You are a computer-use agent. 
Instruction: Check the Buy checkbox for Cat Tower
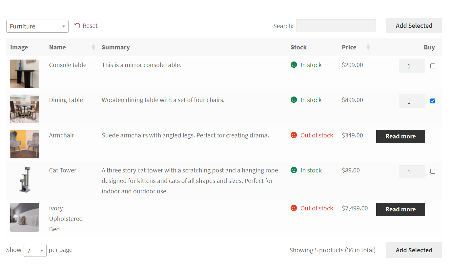tap(433, 171)
